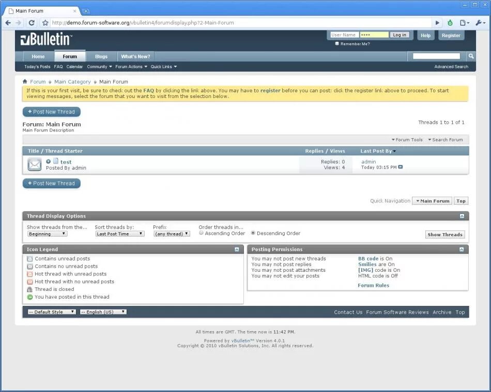Open Sort threads by Last Post Time dropdown

click(x=120, y=234)
